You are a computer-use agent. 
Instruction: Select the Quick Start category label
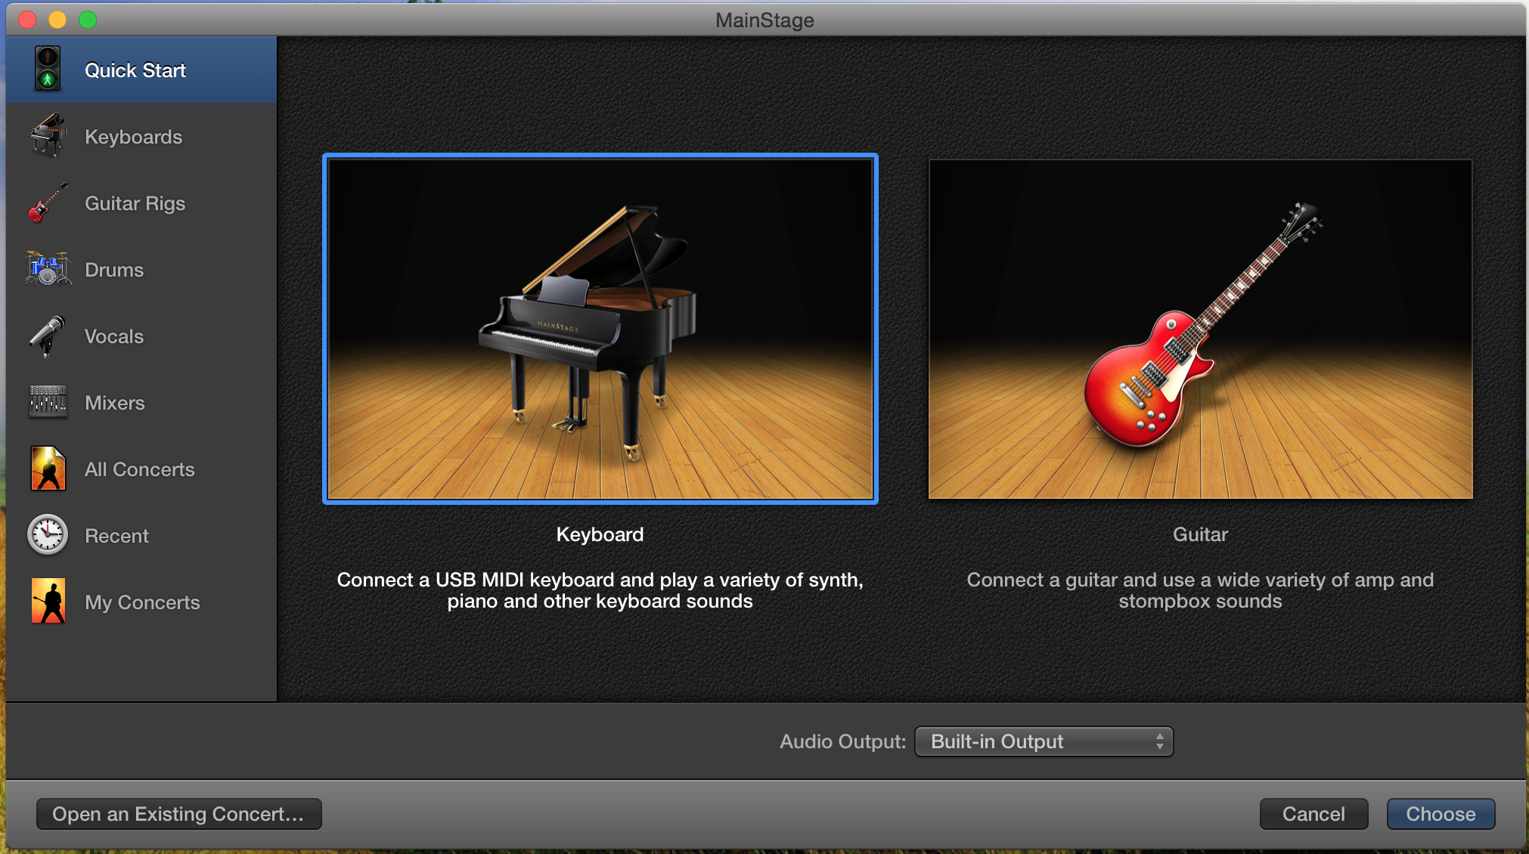click(x=135, y=70)
